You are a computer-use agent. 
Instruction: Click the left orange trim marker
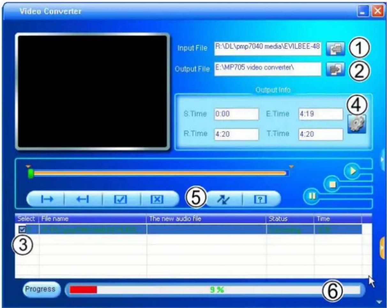[x=29, y=166]
